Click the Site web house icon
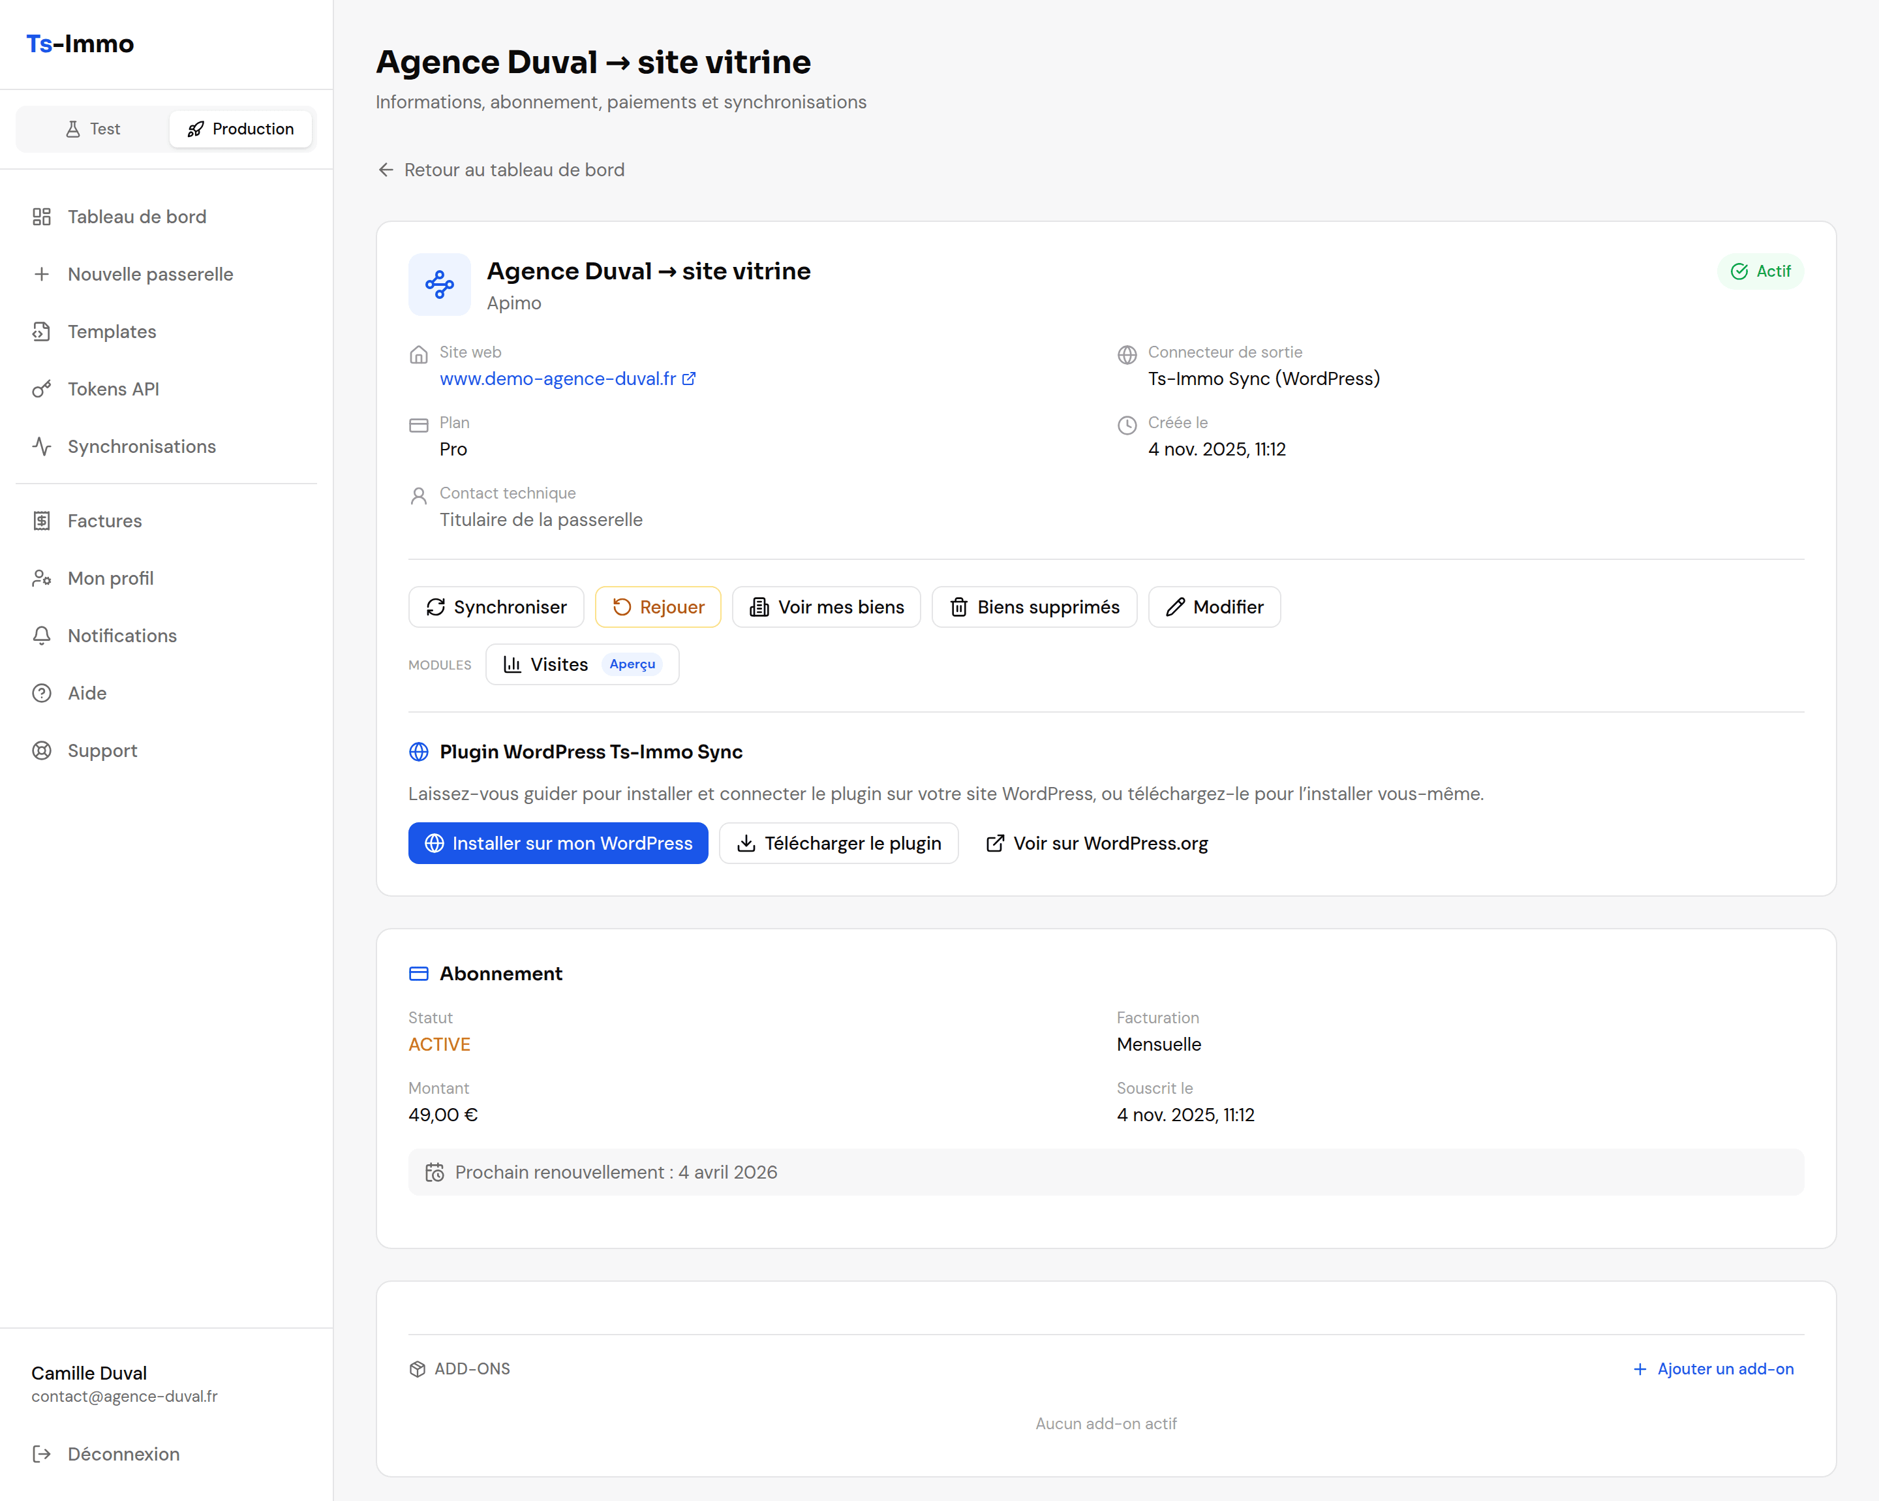The image size is (1879, 1501). 420,355
